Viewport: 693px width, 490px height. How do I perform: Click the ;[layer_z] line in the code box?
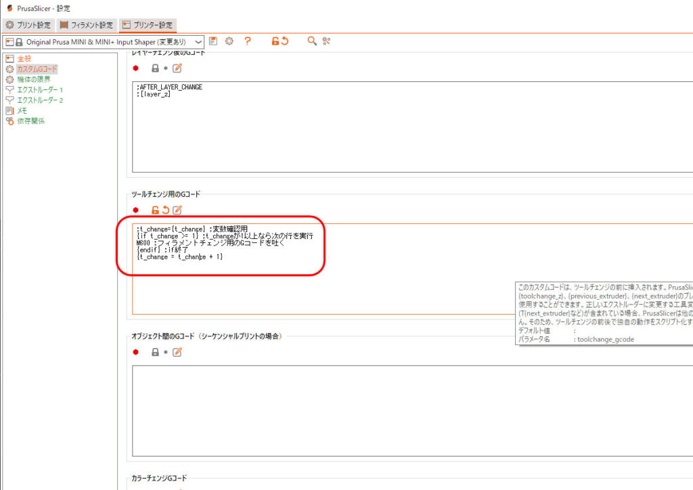point(154,94)
